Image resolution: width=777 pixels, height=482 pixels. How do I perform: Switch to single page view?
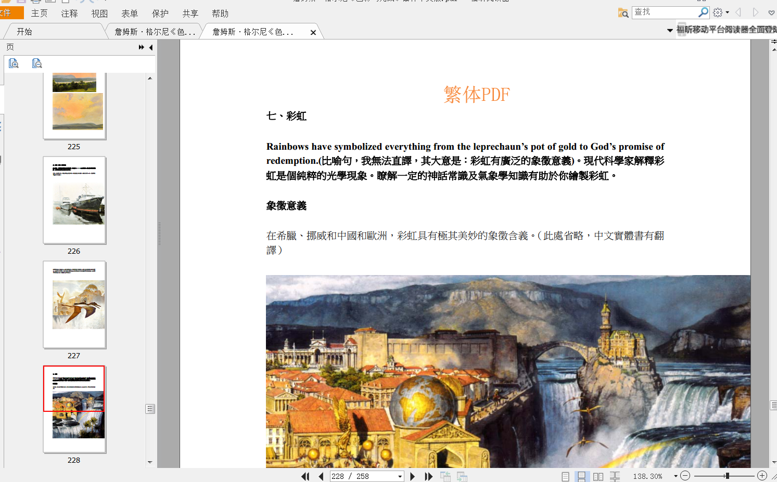pyautogui.click(x=565, y=476)
